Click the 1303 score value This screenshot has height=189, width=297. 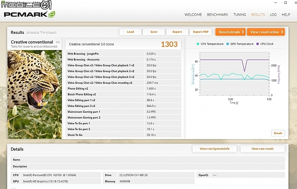[169, 44]
